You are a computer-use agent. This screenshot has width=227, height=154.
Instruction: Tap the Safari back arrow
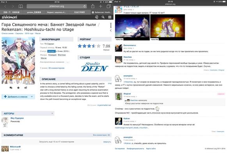[x=5, y=6]
